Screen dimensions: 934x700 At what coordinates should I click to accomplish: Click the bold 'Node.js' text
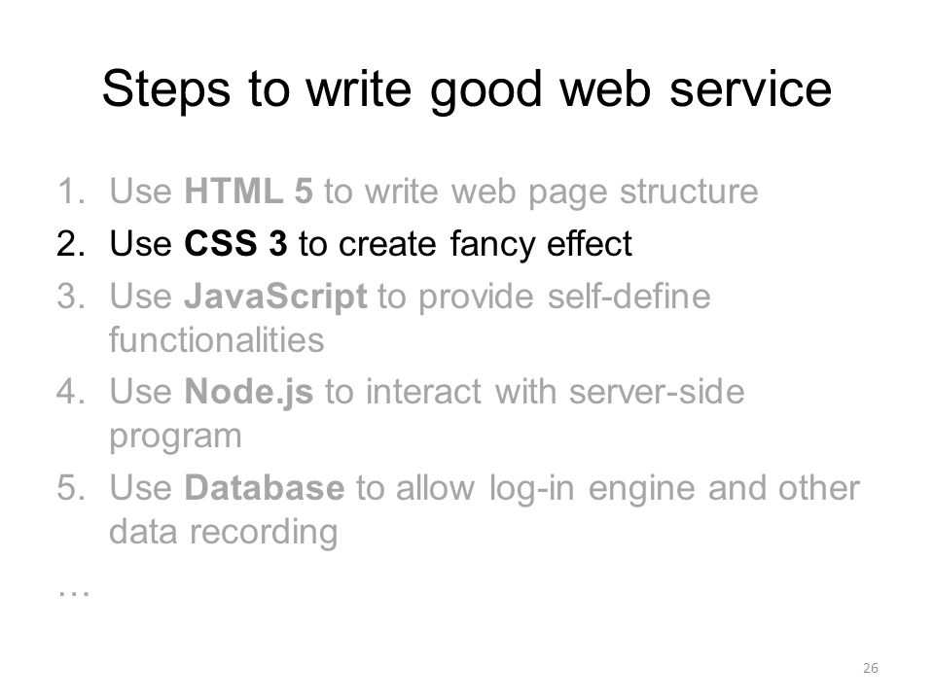(x=248, y=392)
